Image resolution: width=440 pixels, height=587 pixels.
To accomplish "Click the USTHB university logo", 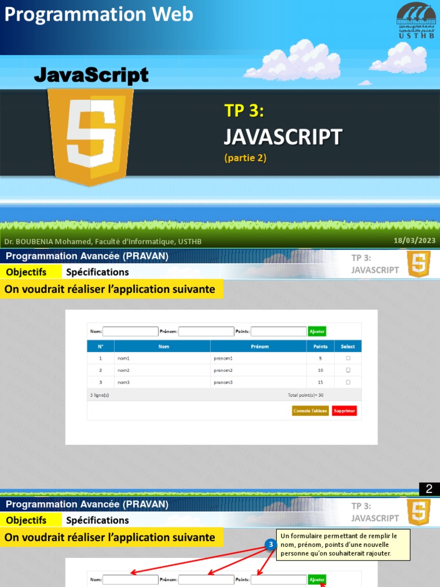I will click(416, 20).
